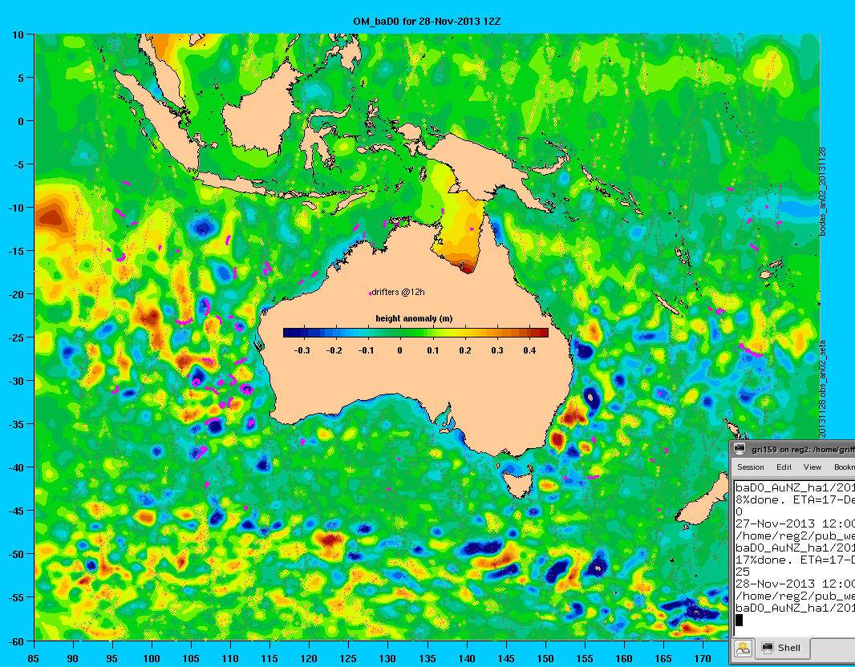Click the '17%done. ETA=17-D' terminal line
The width and height of the screenshot is (855, 667).
[x=795, y=560]
